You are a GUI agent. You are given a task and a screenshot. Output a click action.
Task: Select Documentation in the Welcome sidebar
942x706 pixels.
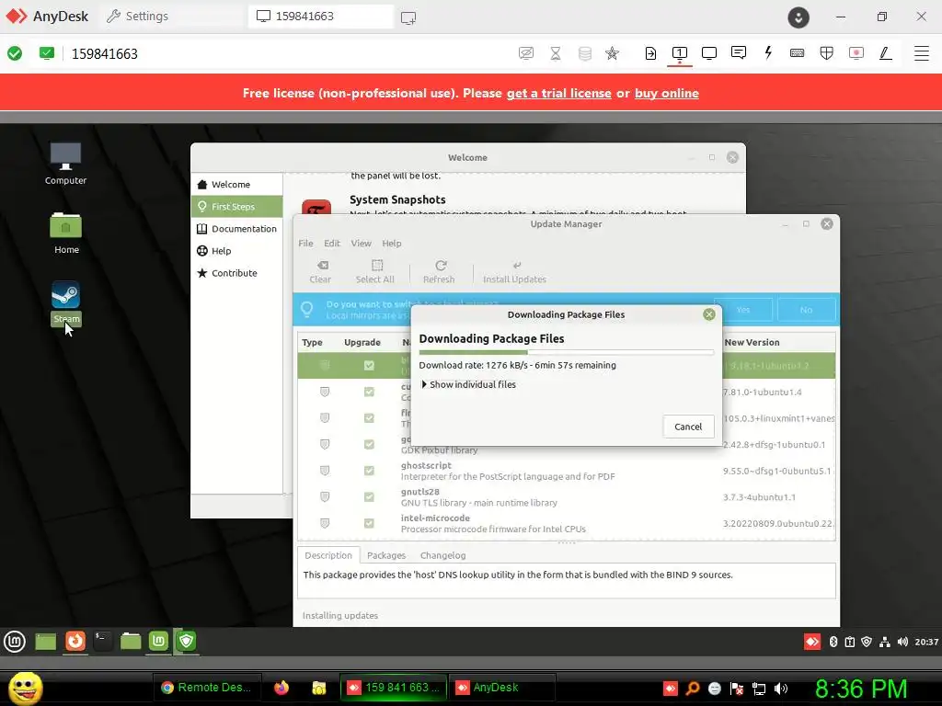(236, 229)
